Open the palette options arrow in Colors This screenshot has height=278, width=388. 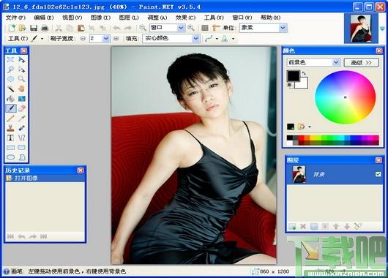310,127
